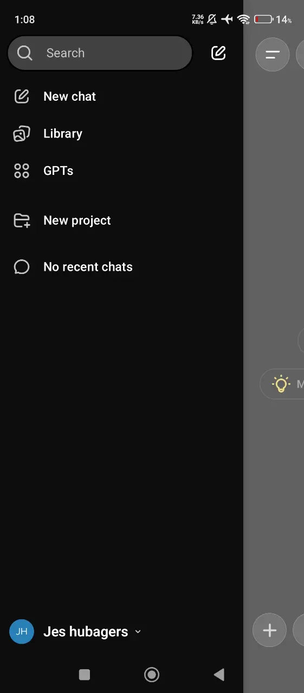Tap the compose new chat icon beside search
The height and width of the screenshot is (693, 304).
(218, 53)
